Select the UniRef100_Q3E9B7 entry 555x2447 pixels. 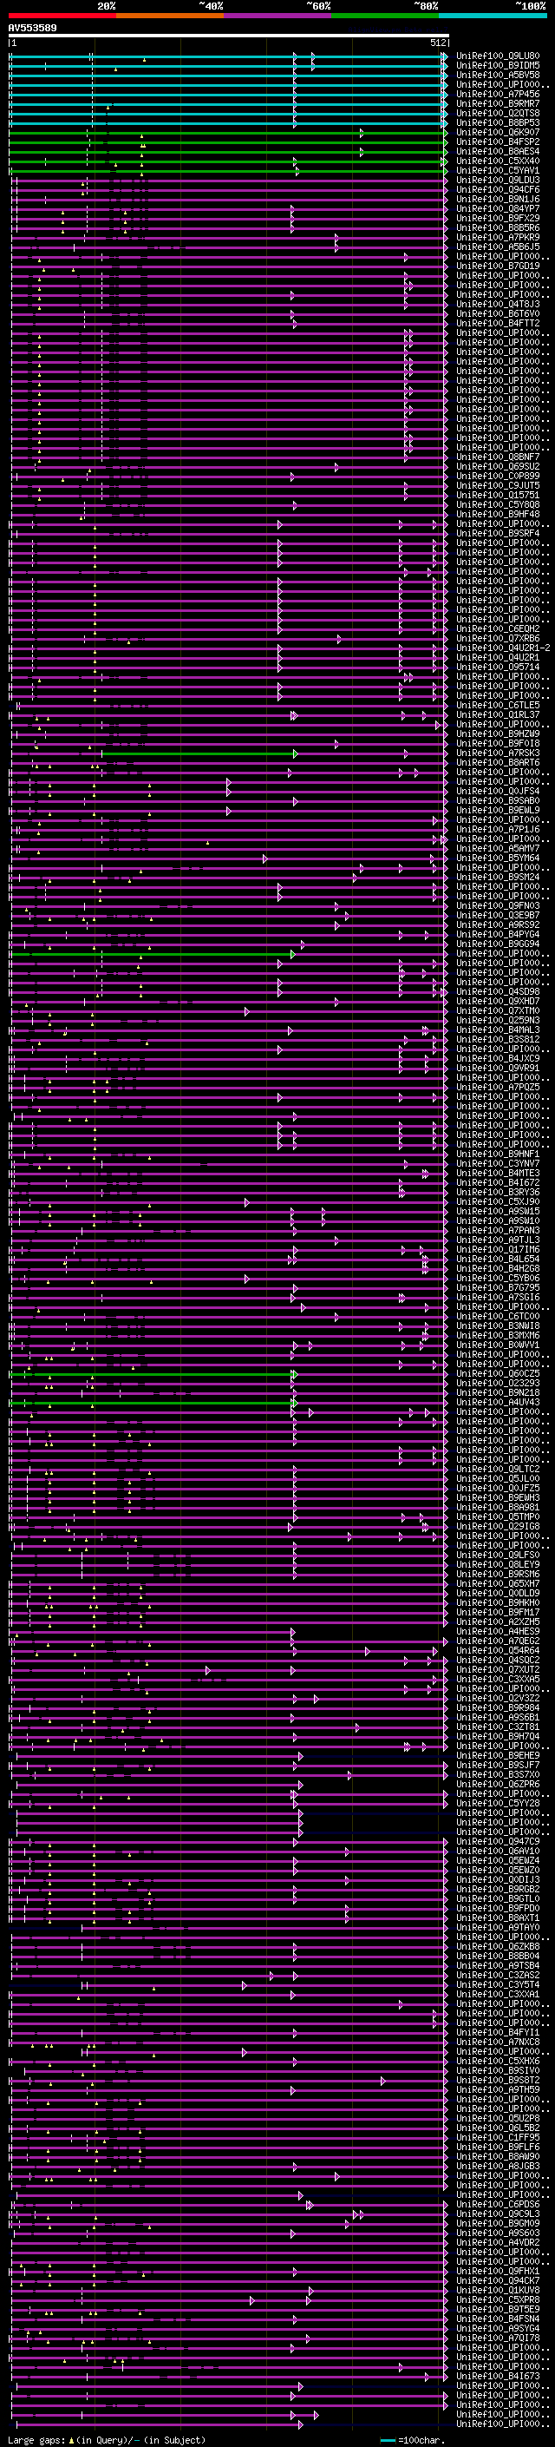pos(498,915)
